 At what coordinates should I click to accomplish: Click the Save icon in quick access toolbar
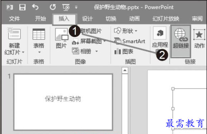click(x=22, y=7)
